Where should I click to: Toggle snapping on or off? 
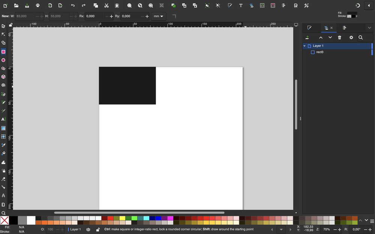pyautogui.click(x=358, y=6)
